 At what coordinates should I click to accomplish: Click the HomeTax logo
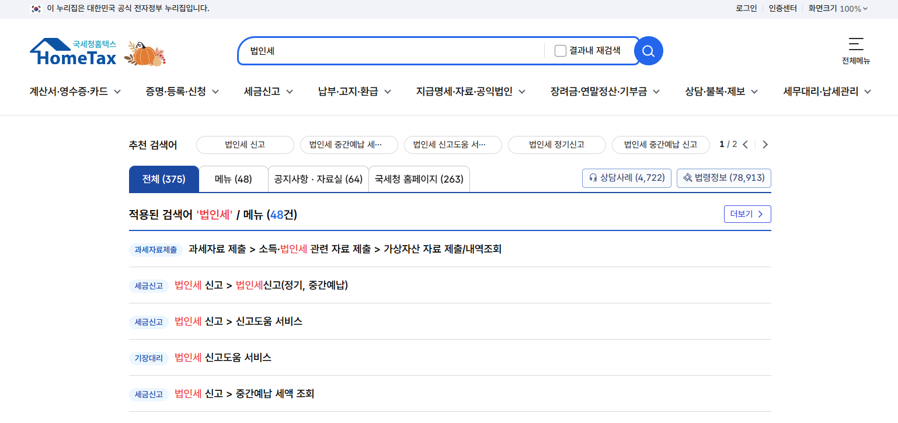[x=76, y=51]
